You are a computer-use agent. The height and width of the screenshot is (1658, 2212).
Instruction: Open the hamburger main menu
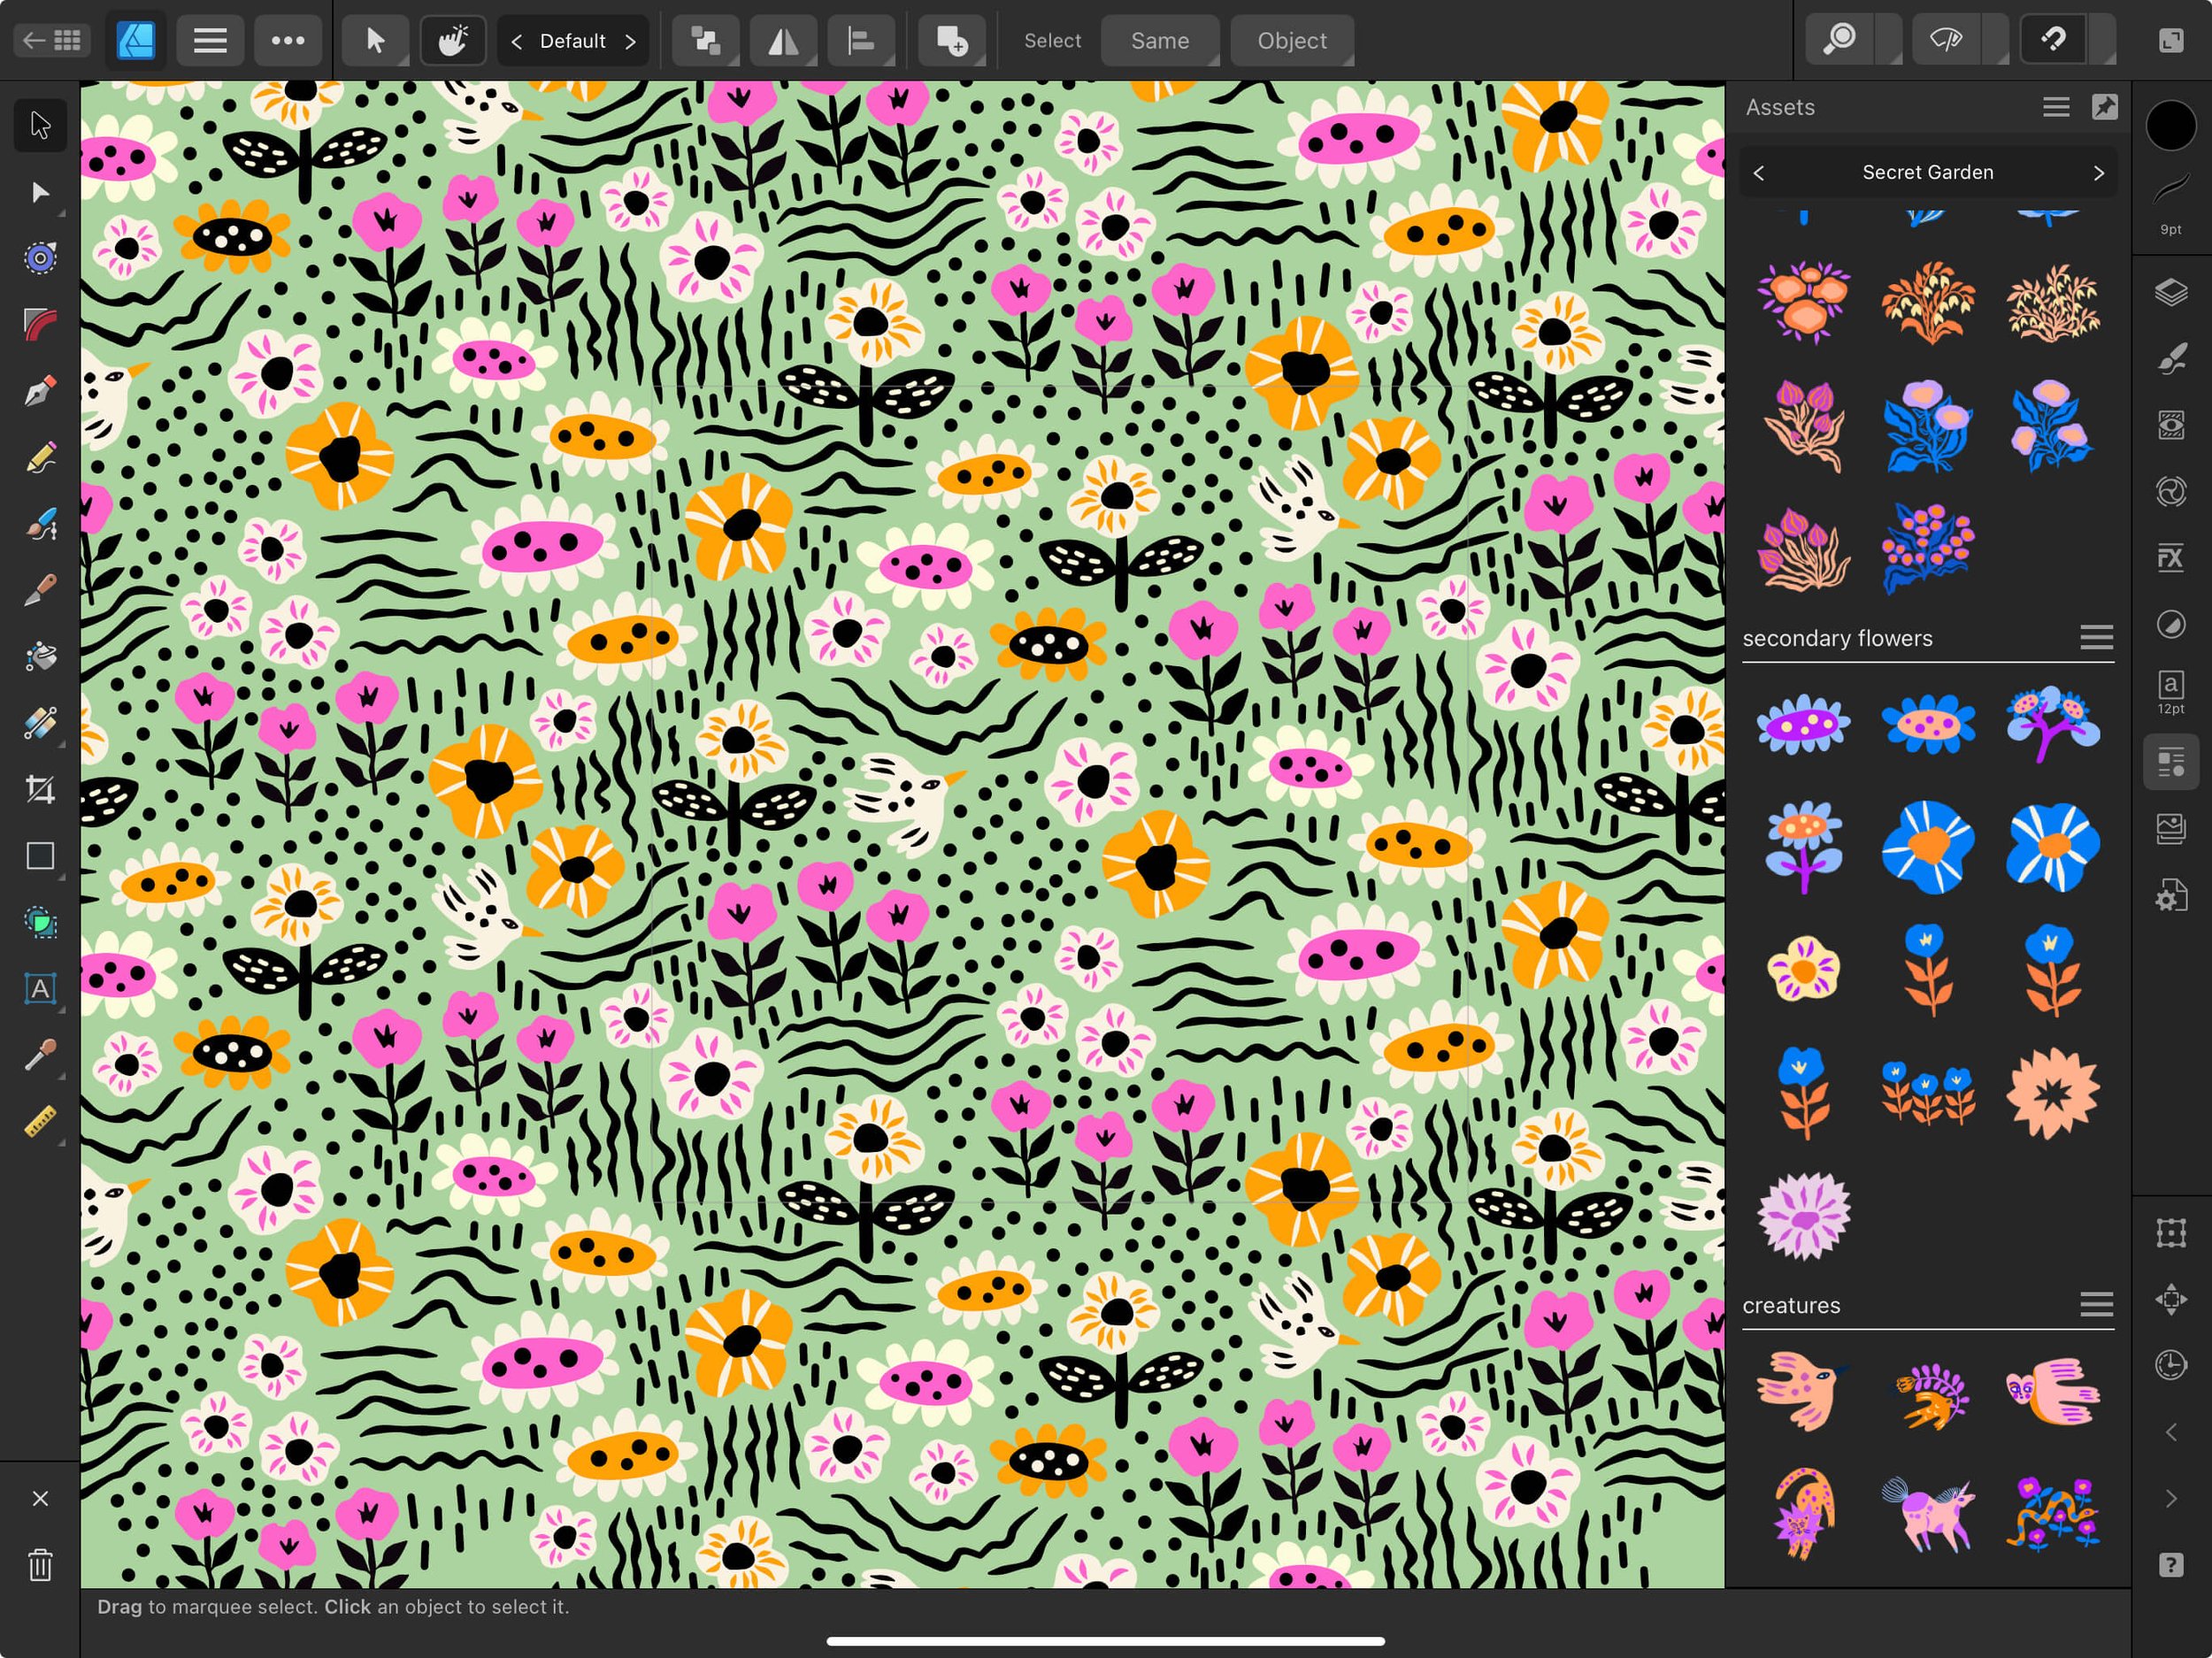210,40
